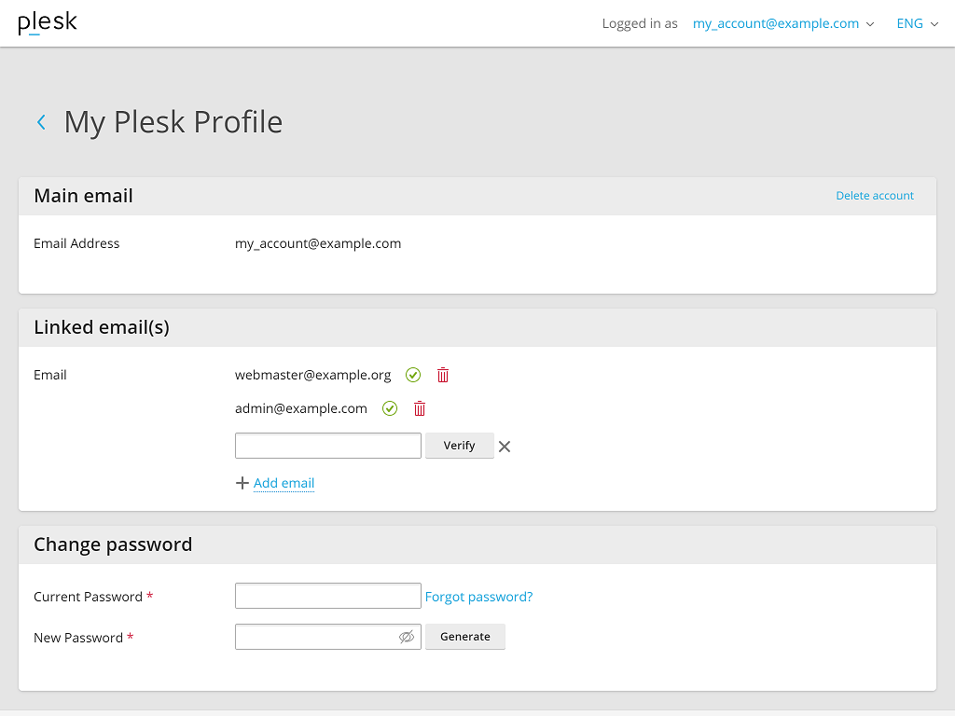Viewport: 955px width, 716px height.
Task: Go back using the arrow beside My Plesk Profile
Action: click(x=41, y=122)
